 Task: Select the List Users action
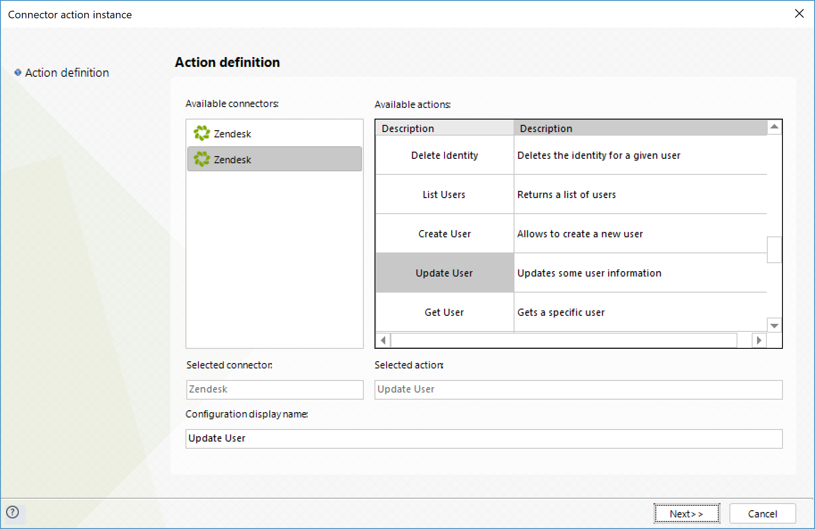point(445,194)
